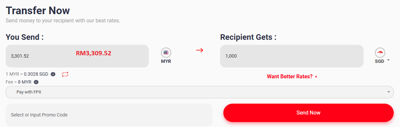Click Want Better Rates link
Viewport: 400px width, 127px height.
coord(290,77)
